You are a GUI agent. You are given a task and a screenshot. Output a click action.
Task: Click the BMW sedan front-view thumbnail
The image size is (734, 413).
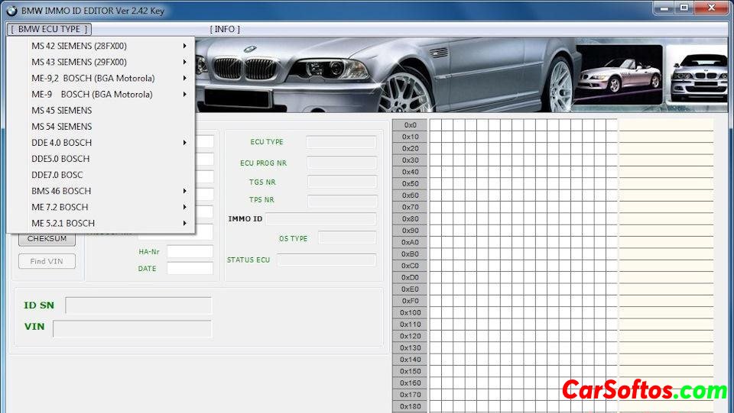(699, 74)
